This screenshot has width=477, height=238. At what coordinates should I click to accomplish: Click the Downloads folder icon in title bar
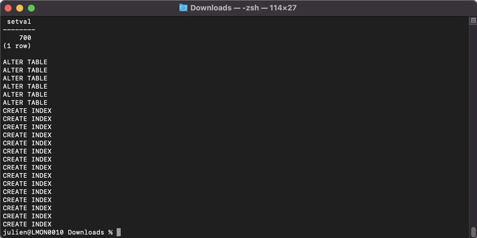(x=183, y=8)
